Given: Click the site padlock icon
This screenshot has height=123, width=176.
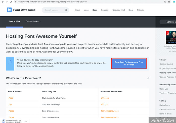Looking at the screenshot, I should 16,2.
